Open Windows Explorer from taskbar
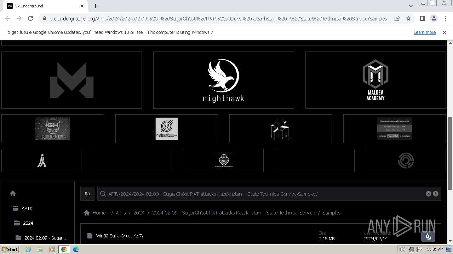This screenshot has width=453, height=254. coord(40,249)
